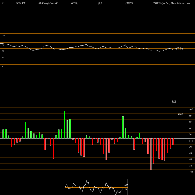Viewport: 195px width, 195px height.
Task: Select the MR heading above the histogram
Action: pos(174,101)
